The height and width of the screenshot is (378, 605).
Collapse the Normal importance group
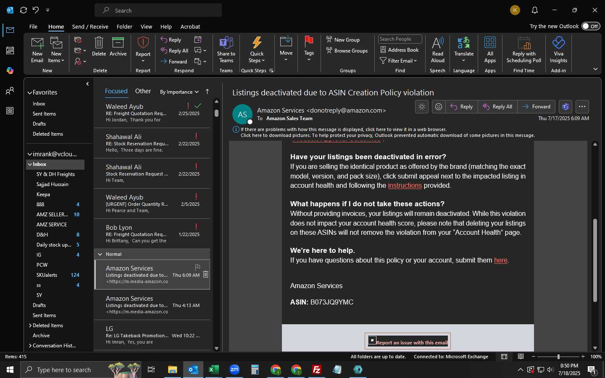100,254
